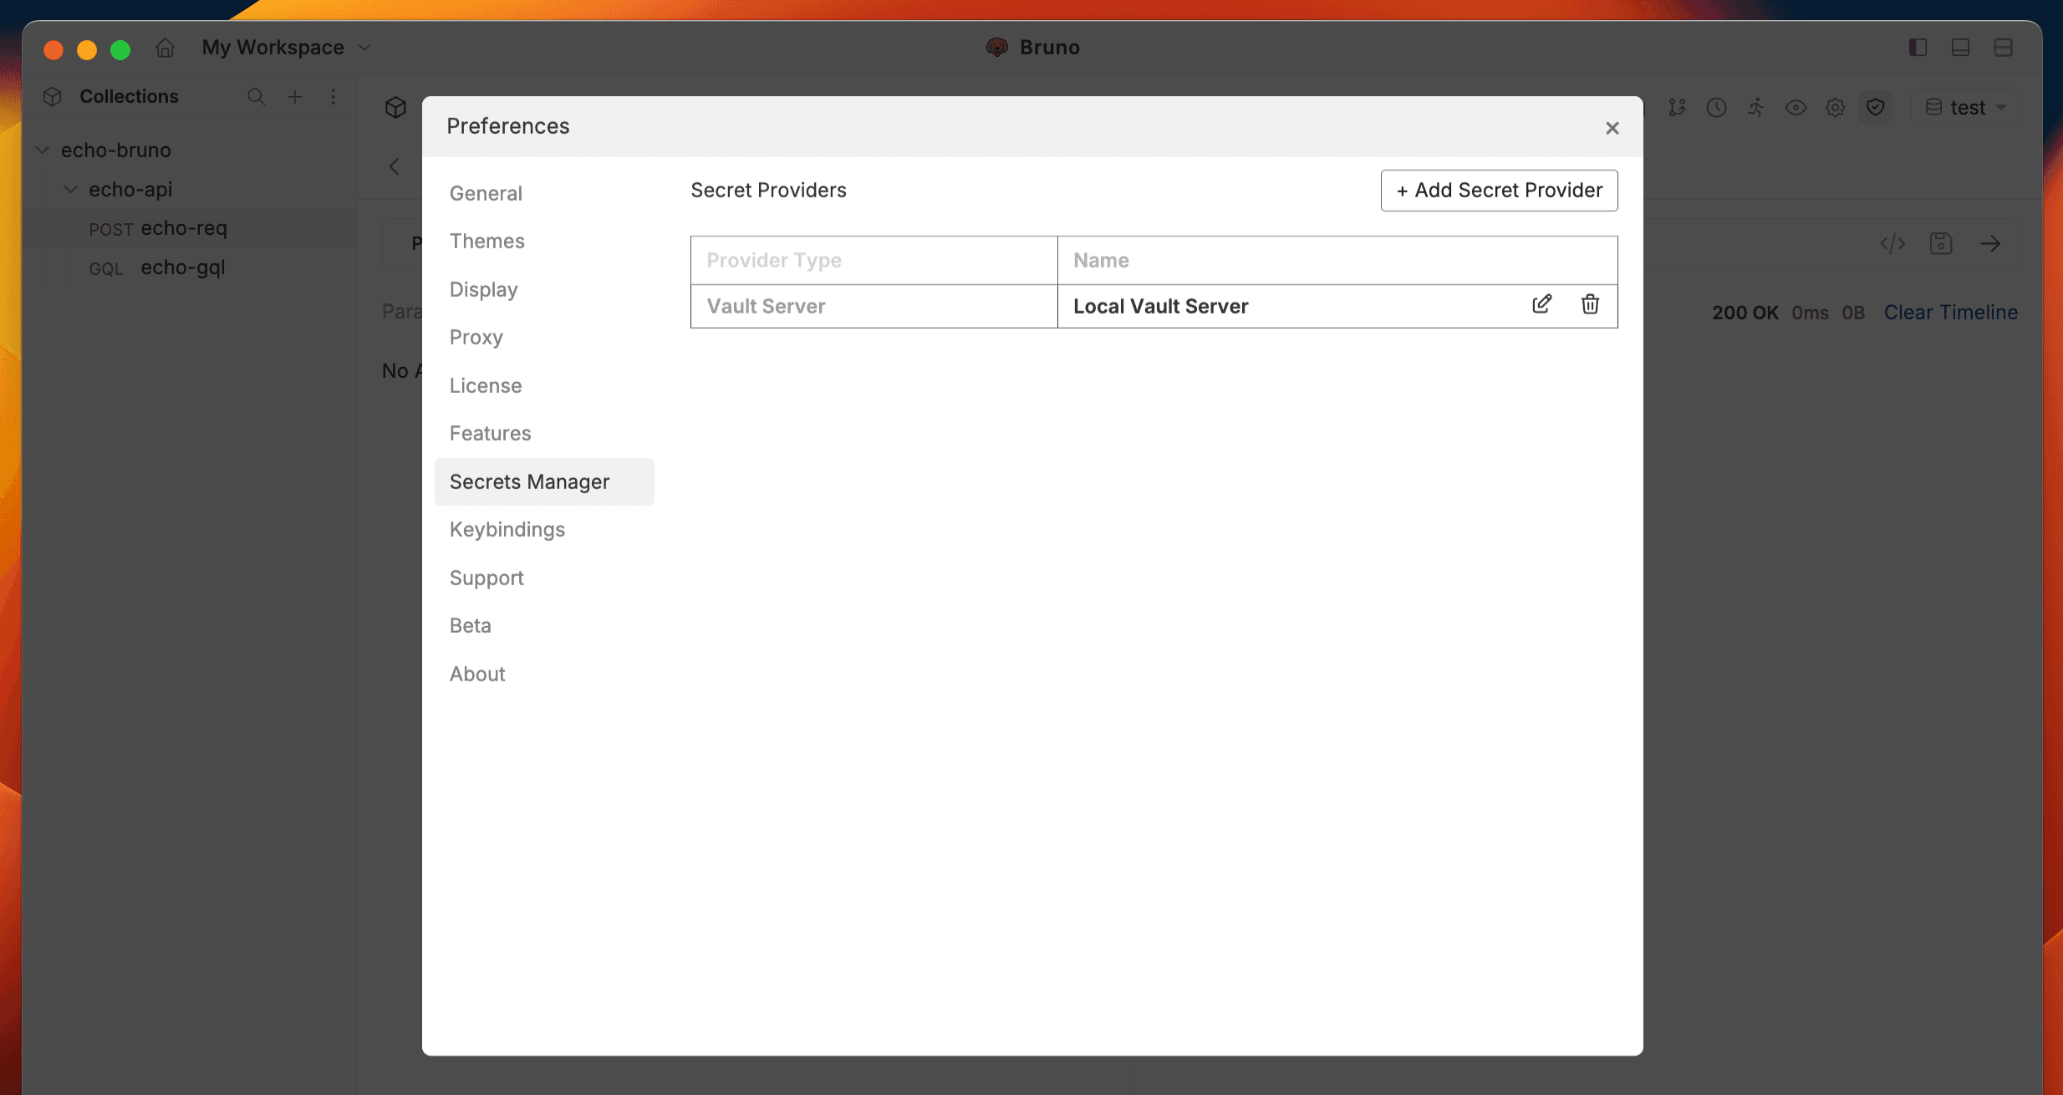
Task: Create a new collection with the plus icon
Action: (294, 97)
